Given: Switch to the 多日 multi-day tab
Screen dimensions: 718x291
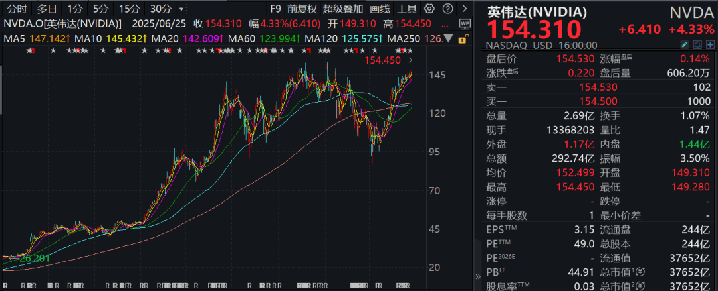Looking at the screenshot, I should click(47, 9).
